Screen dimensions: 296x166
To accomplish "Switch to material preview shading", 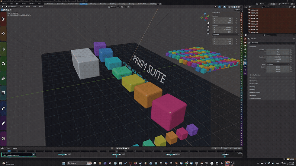I will point(237,7).
